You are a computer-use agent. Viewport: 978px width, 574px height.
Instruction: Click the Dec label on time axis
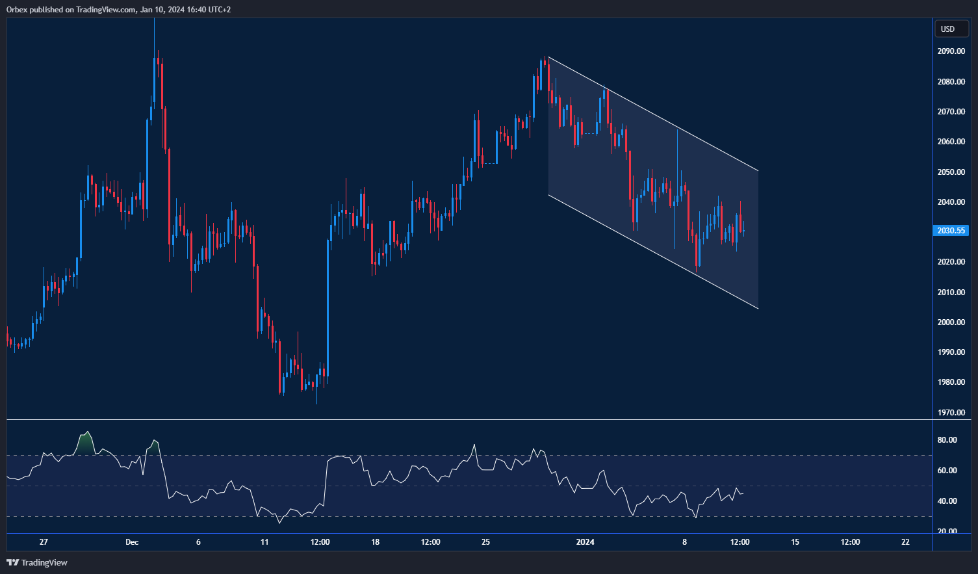click(132, 542)
